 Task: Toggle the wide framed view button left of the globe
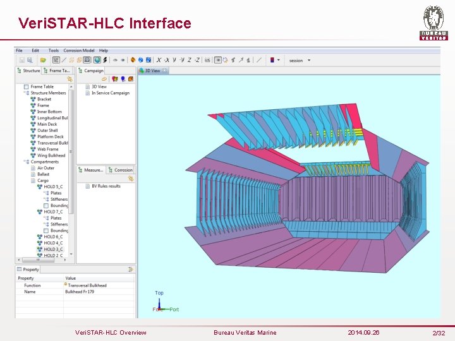click(x=87, y=60)
